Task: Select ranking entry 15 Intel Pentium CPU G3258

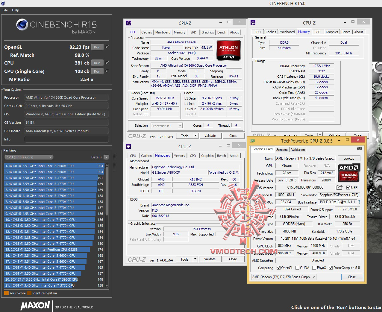Action: (54, 250)
